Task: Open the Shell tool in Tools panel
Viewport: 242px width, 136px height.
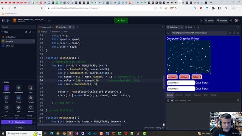Action: pyautogui.click(x=19, y=109)
